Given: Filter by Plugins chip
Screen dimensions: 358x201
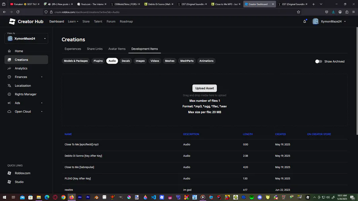Looking at the screenshot, I should point(98,61).
